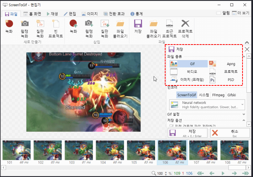
Task: Insert a 녹화 from the 삽입 group
Action: tap(73, 26)
